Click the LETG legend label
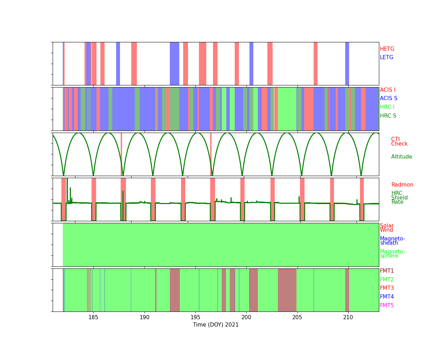 tap(387, 57)
